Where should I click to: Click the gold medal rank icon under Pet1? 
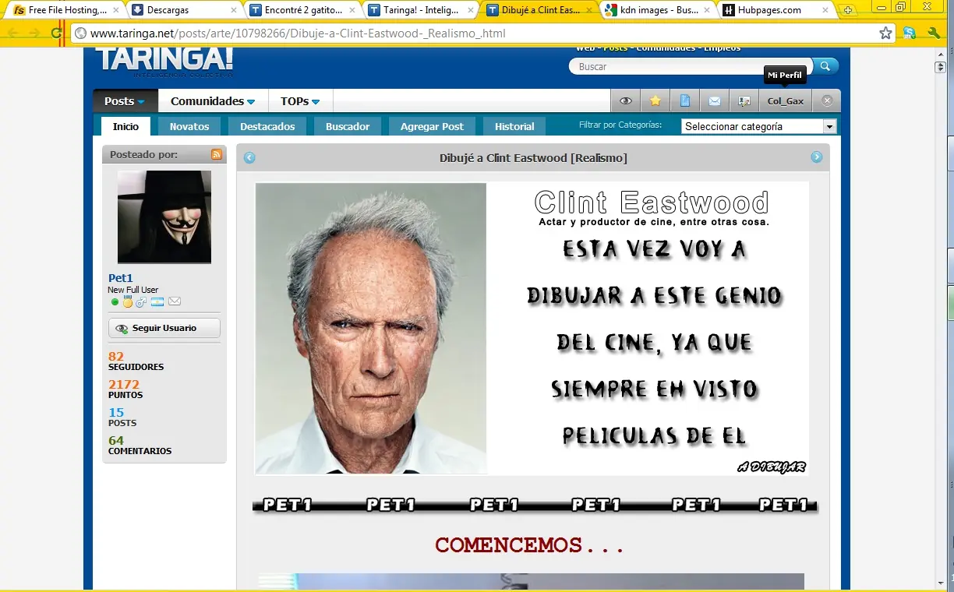(128, 301)
